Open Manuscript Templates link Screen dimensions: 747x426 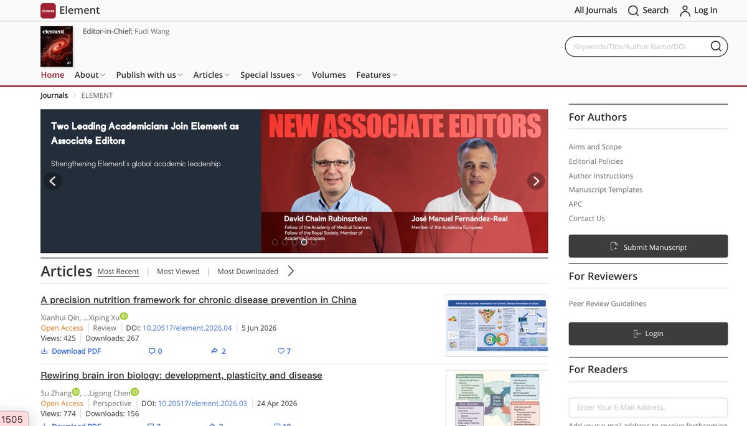(606, 190)
